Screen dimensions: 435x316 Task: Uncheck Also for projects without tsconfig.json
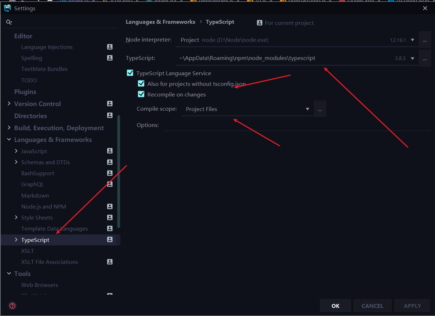pyautogui.click(x=141, y=84)
